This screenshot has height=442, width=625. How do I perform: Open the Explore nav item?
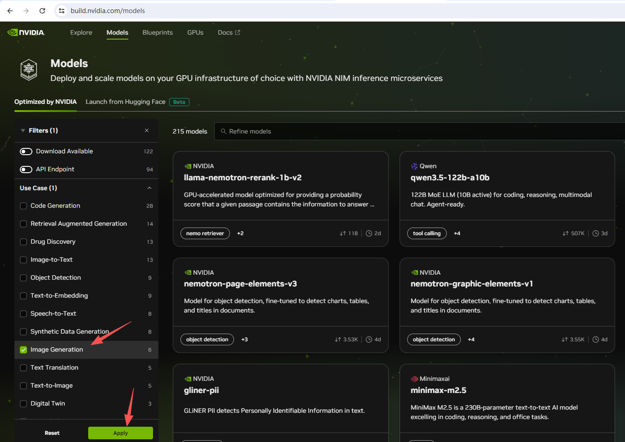coord(81,32)
